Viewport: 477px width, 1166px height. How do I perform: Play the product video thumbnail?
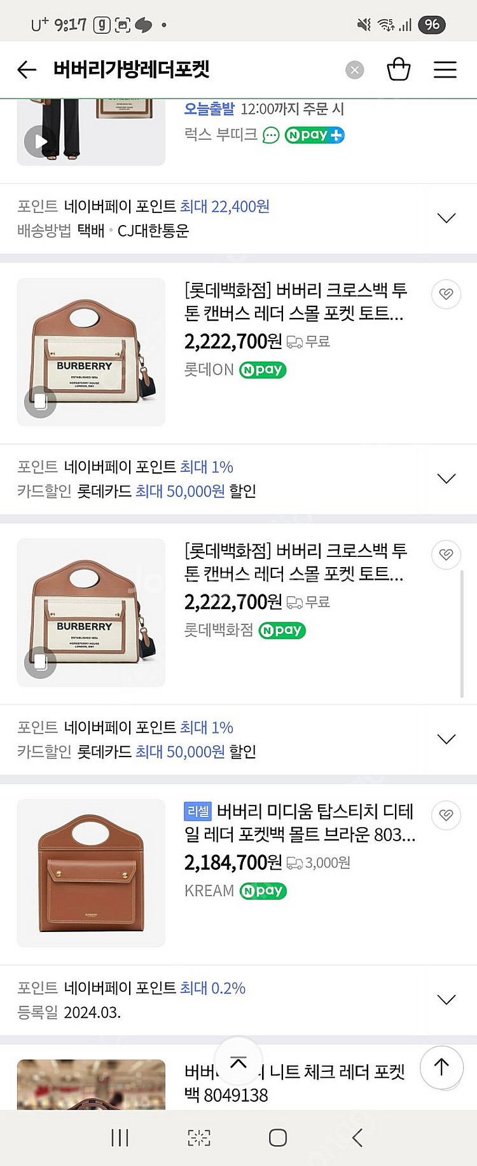39,141
